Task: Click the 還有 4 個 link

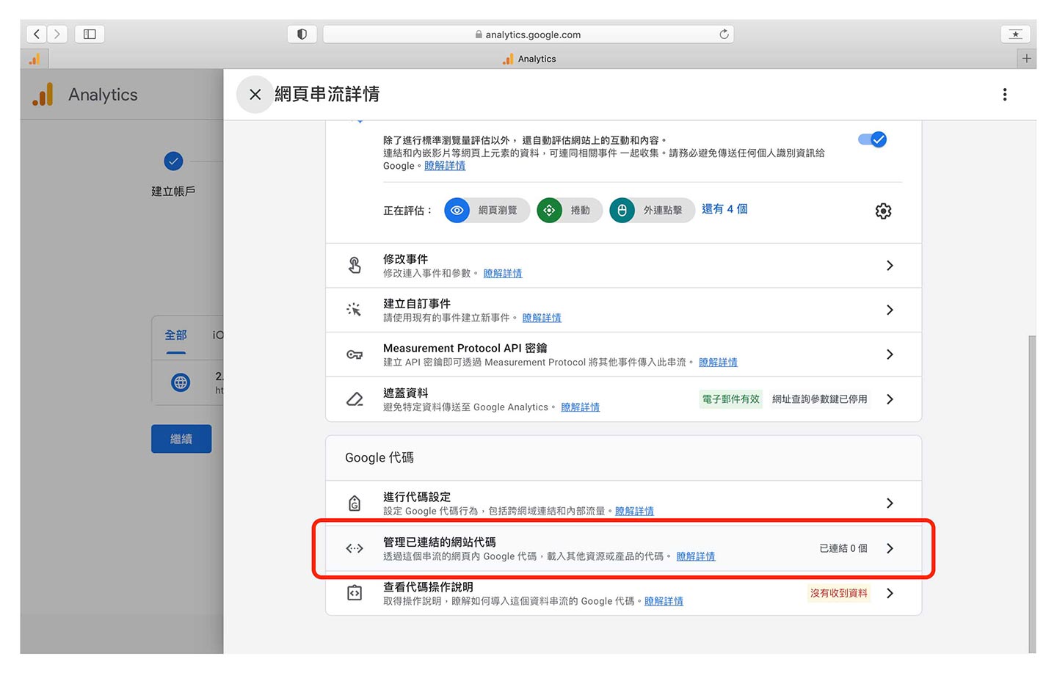Action: [x=724, y=209]
